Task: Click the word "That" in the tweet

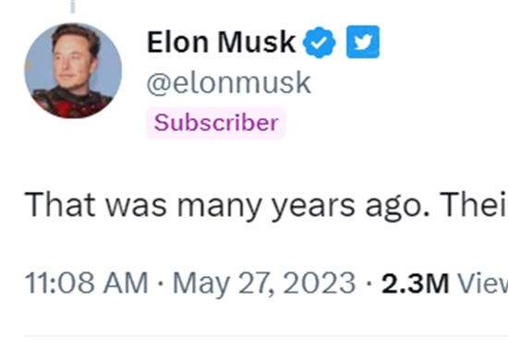Action: click(x=60, y=205)
